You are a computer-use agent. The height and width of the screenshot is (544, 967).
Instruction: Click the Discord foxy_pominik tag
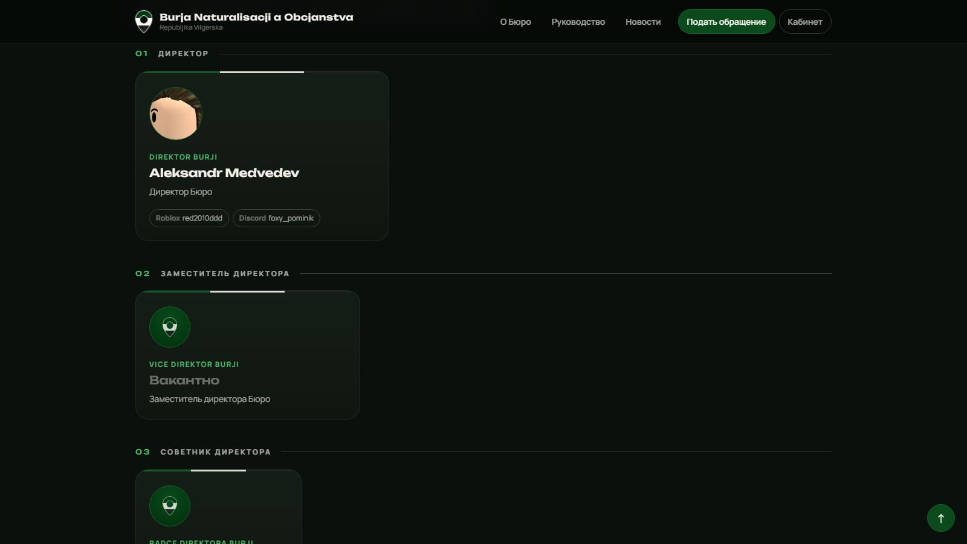pyautogui.click(x=276, y=218)
